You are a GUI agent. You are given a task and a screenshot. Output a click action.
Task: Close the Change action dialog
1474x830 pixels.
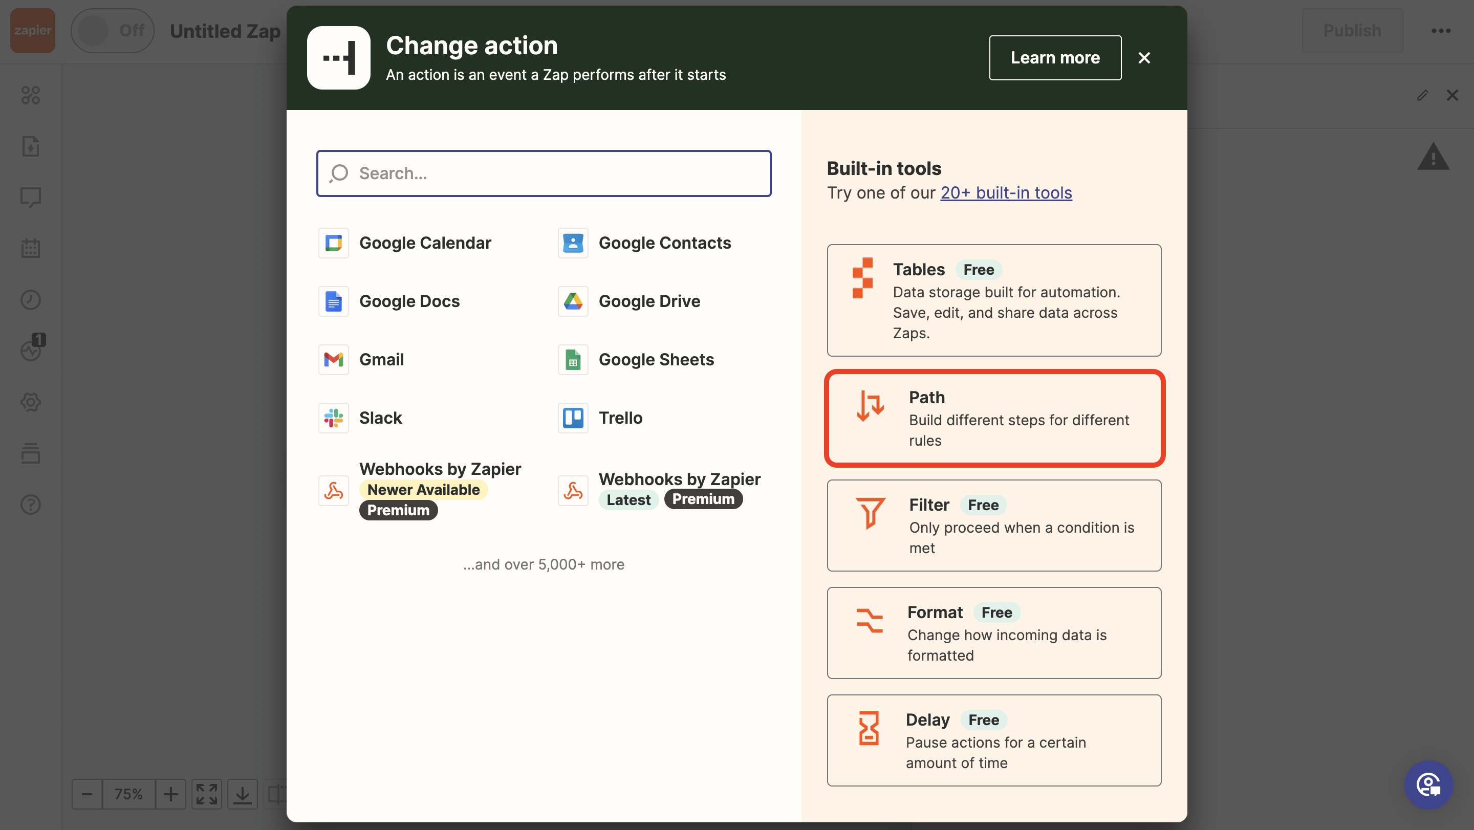point(1144,58)
